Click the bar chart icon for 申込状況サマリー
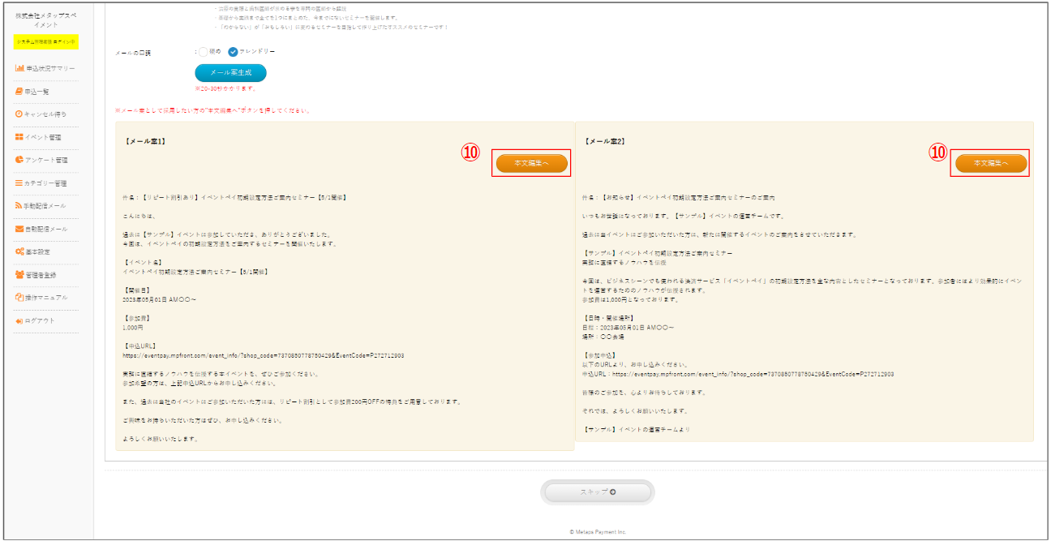The width and height of the screenshot is (1051, 541). (x=19, y=68)
